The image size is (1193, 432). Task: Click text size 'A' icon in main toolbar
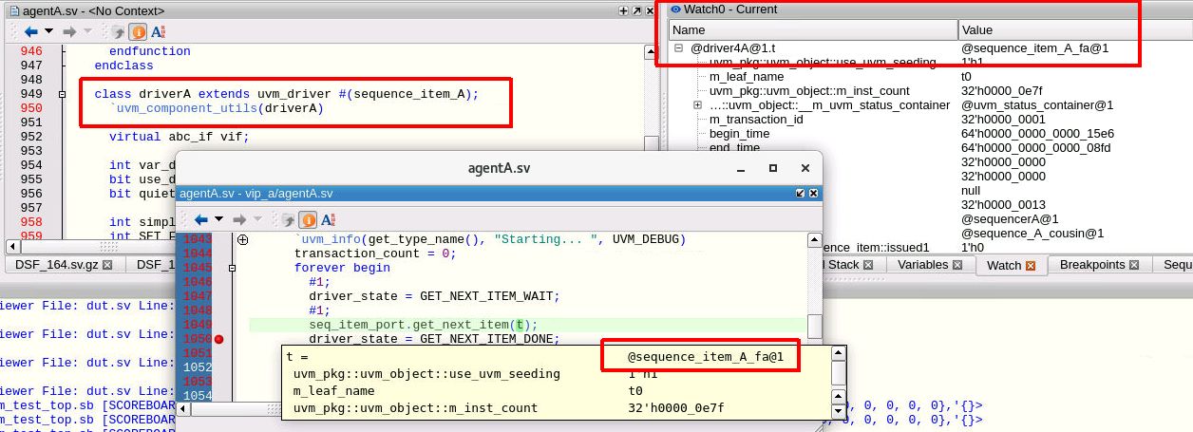pyautogui.click(x=158, y=30)
